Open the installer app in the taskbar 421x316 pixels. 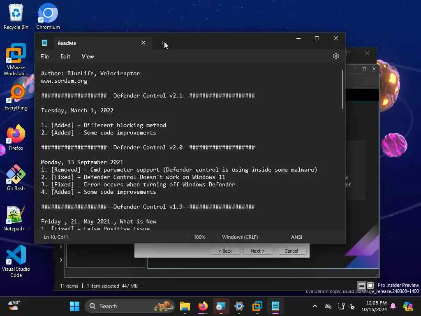pyautogui.click(x=221, y=306)
